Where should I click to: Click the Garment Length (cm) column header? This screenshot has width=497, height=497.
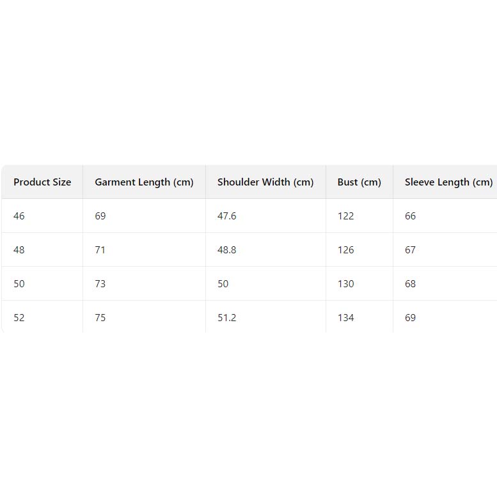click(x=144, y=182)
